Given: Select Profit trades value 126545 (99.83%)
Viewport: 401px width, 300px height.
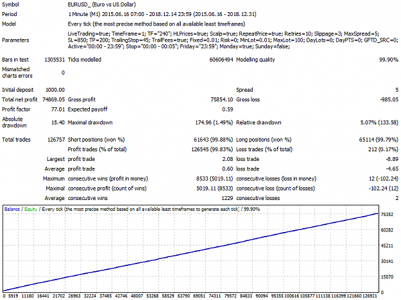Looking at the screenshot, I should (212, 149).
